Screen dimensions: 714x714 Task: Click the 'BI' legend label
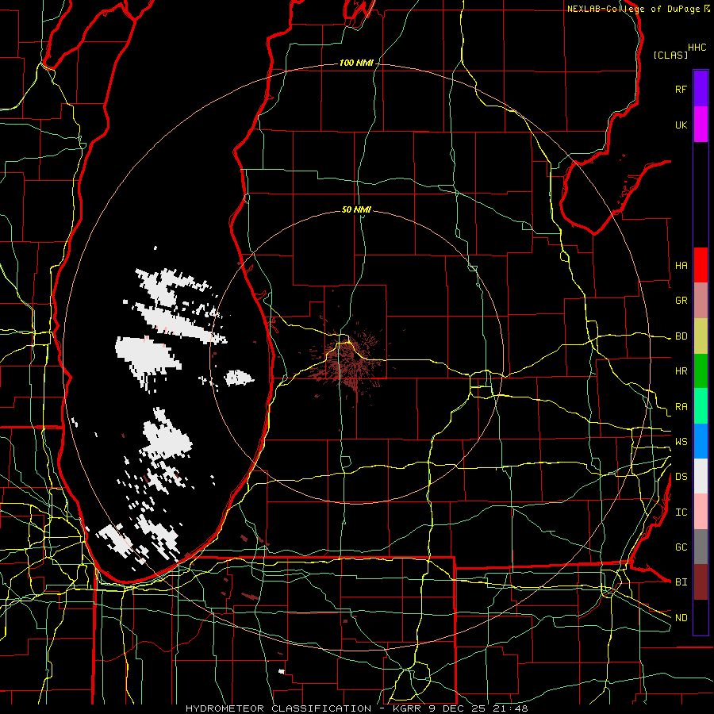point(681,582)
